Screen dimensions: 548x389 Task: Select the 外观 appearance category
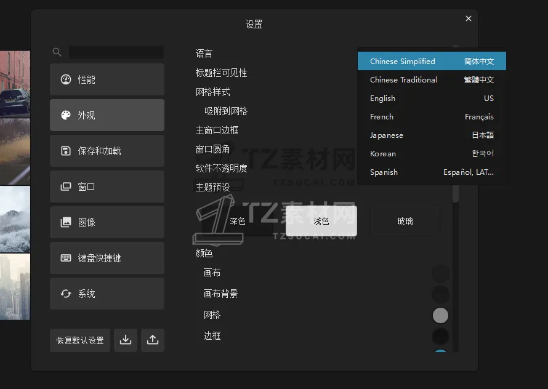click(107, 115)
